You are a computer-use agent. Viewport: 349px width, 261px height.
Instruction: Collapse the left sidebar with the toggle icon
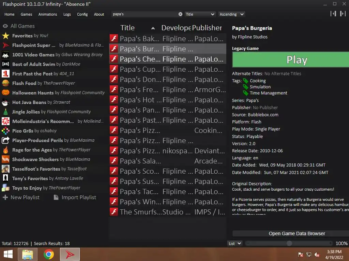[333, 14]
